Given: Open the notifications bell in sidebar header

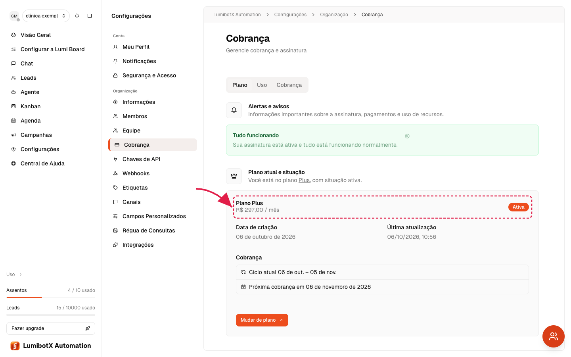Looking at the screenshot, I should [77, 16].
